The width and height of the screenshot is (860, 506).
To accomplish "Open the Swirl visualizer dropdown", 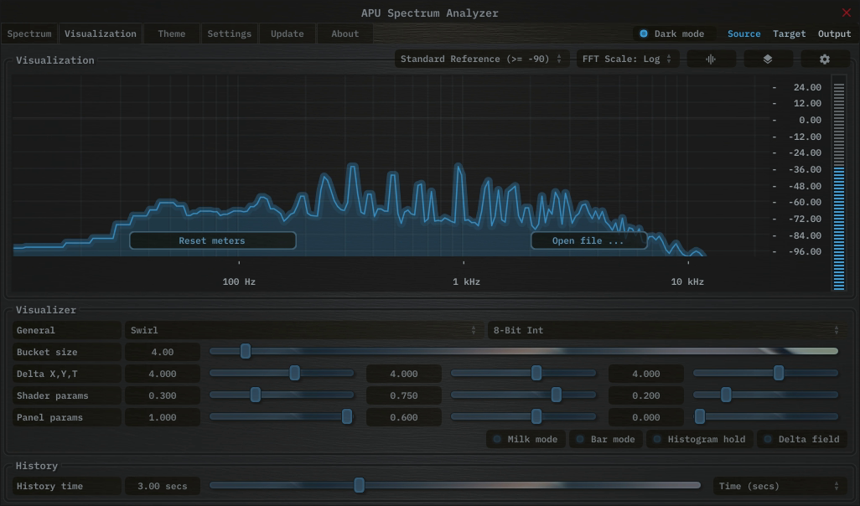I will [x=302, y=330].
